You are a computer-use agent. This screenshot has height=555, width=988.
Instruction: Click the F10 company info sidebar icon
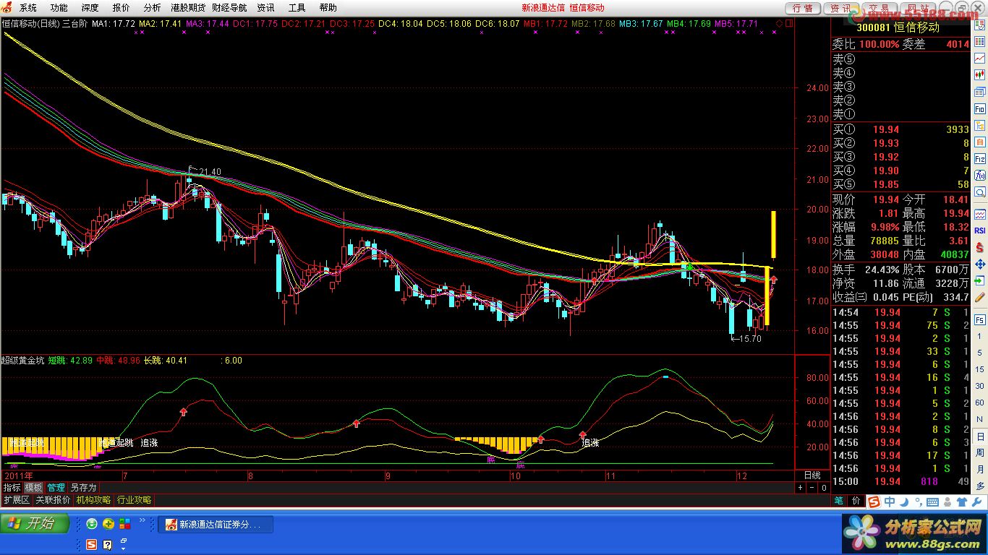(979, 110)
